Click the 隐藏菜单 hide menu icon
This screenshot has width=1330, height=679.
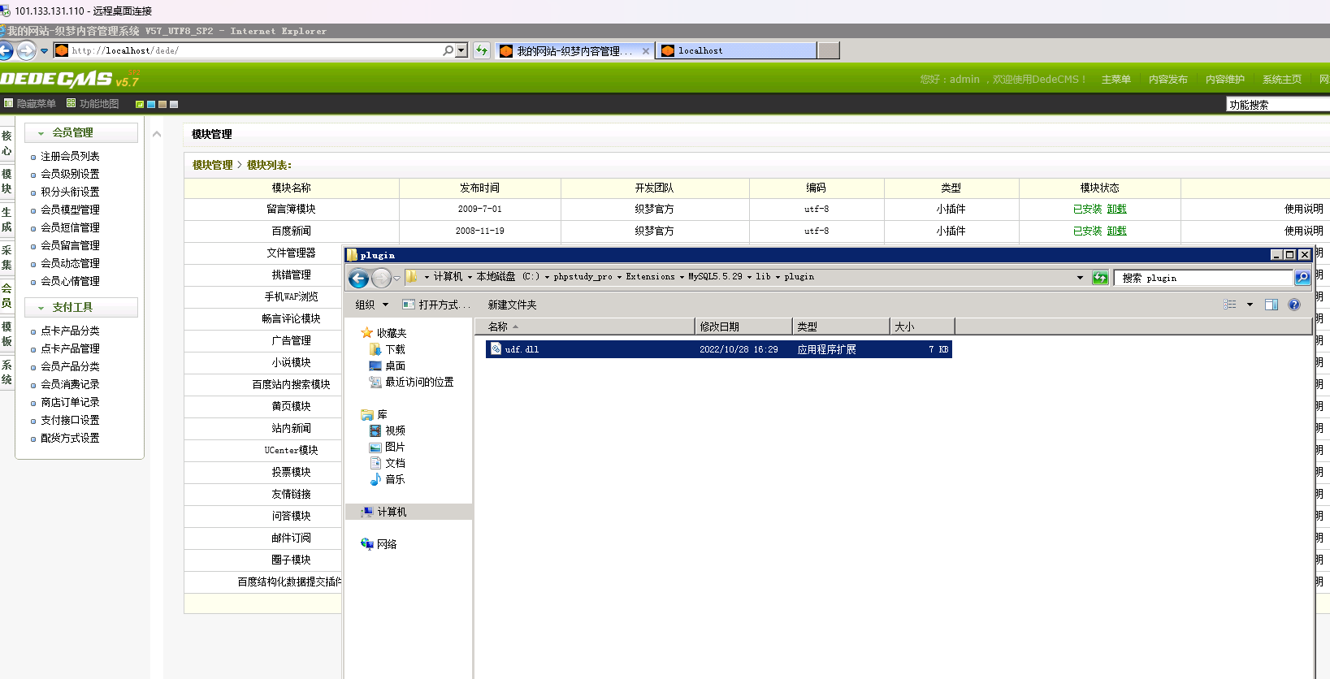(x=9, y=103)
